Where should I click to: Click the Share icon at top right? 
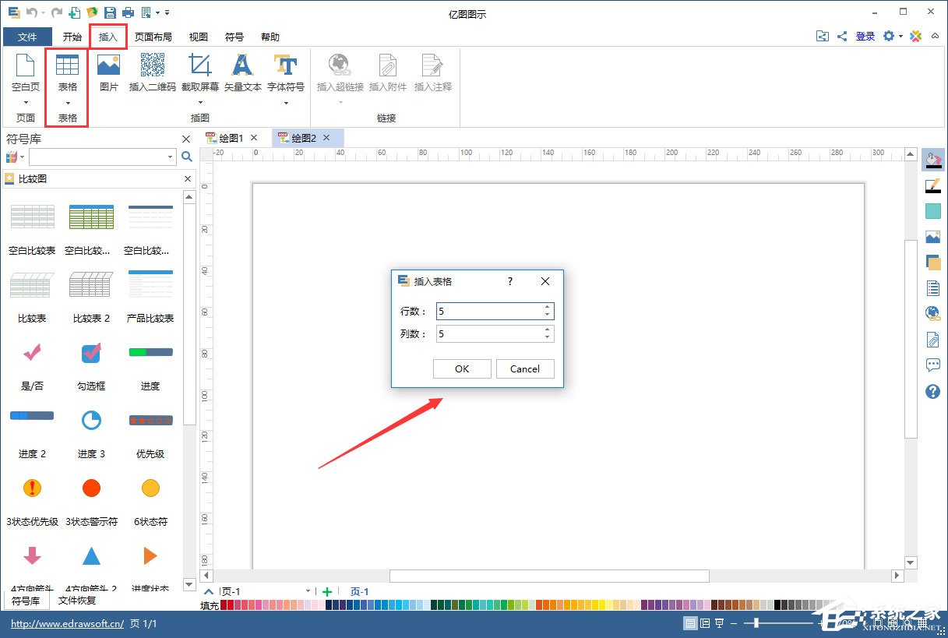pyautogui.click(x=842, y=37)
